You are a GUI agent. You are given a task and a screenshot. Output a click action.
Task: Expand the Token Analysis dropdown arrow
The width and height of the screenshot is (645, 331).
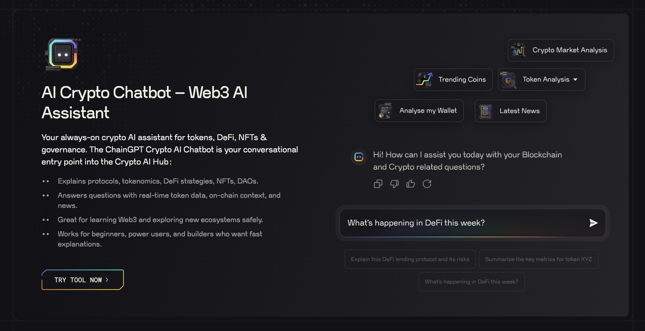coord(575,80)
